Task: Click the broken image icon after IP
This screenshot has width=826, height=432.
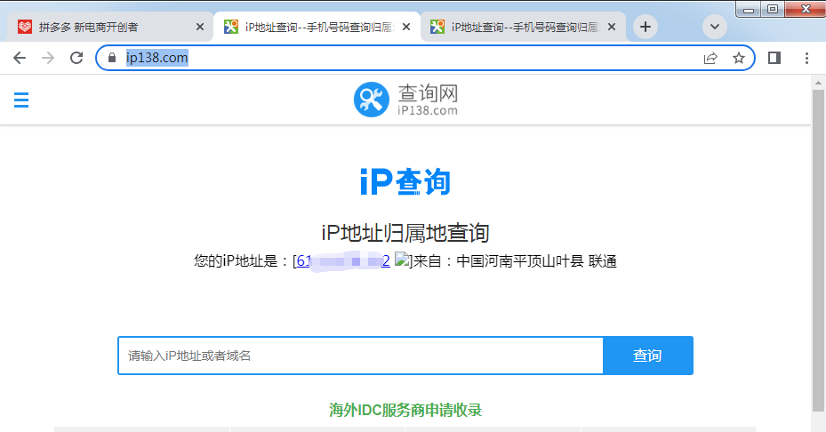Action: (401, 260)
